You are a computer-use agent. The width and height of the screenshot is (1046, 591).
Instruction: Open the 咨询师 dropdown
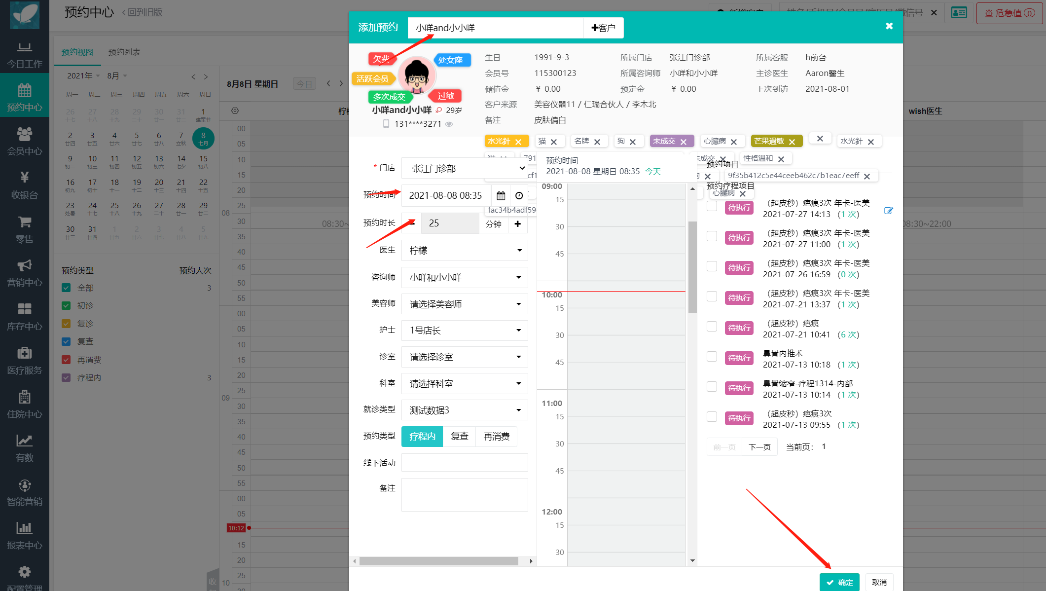point(465,278)
